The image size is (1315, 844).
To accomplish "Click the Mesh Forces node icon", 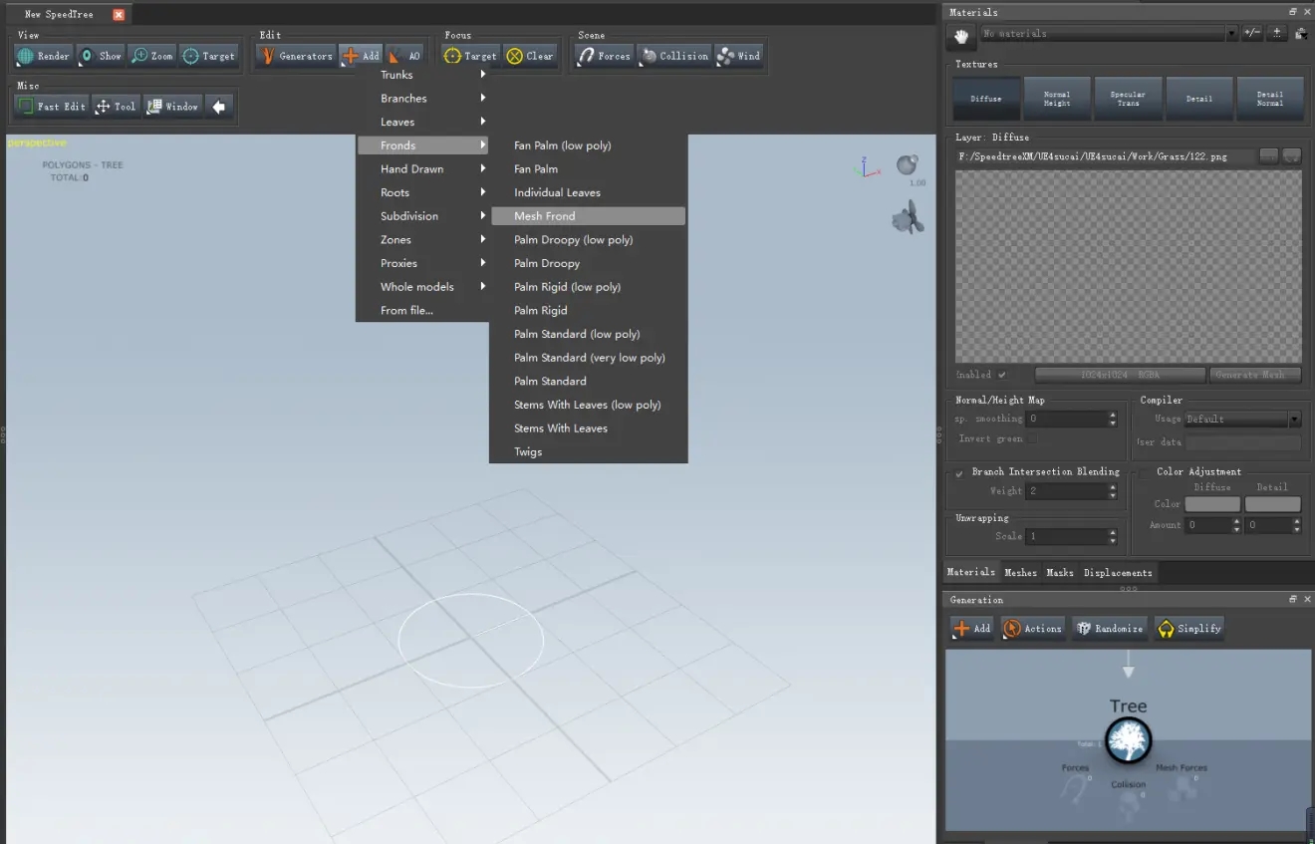I will 1181,787.
